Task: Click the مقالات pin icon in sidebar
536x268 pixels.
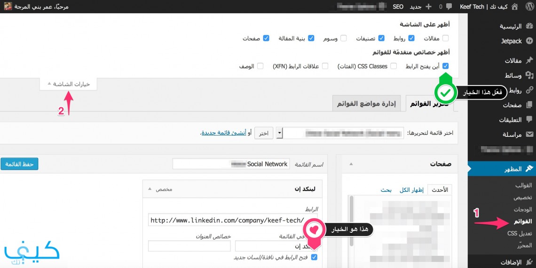Action: pyautogui.click(x=529, y=61)
